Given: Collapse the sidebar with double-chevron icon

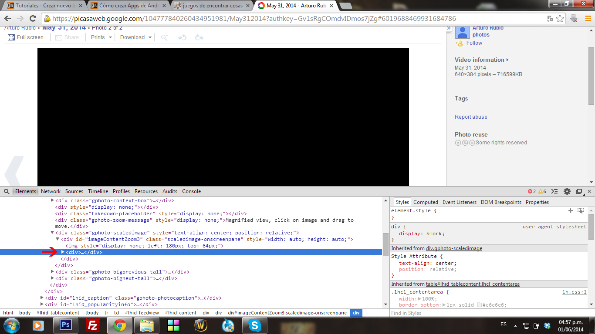Looking at the screenshot, I should click(449, 28).
